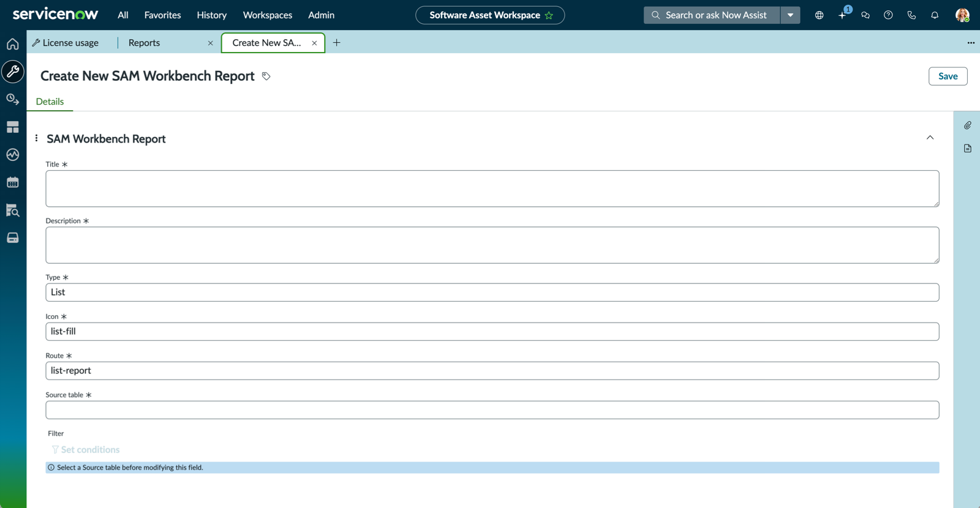
Task: Open the Favorites menu
Action: click(x=162, y=15)
